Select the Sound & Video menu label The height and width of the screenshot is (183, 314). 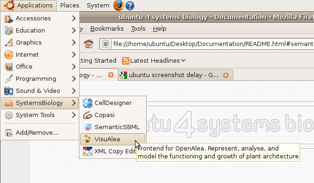coord(38,91)
